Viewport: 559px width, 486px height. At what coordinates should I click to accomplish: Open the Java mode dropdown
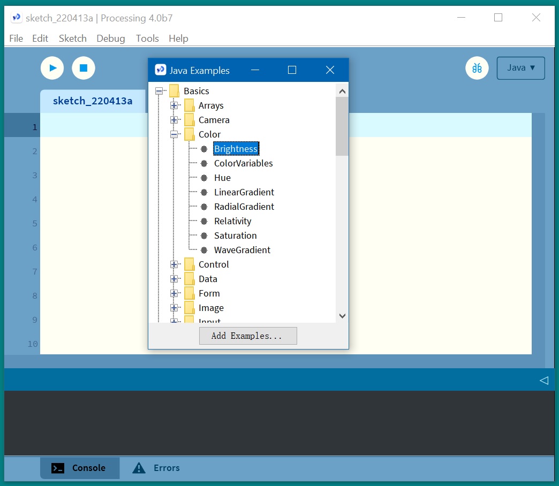pos(520,68)
